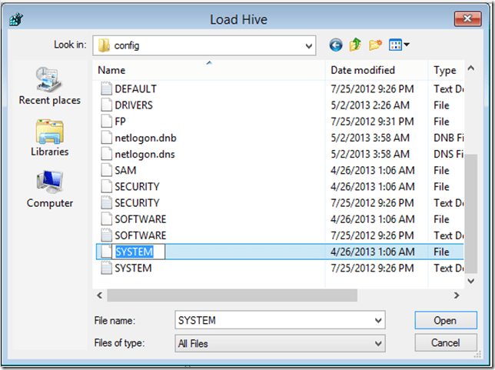Click the Registry Editor icon in title bar

tap(16, 19)
